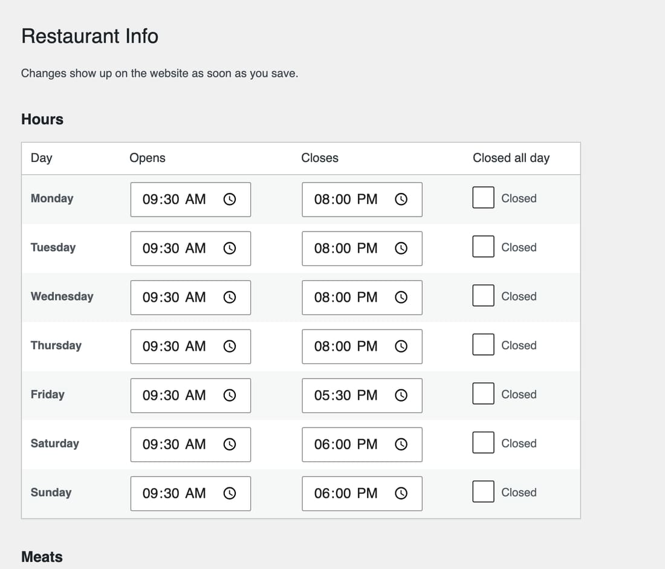Click the Closes column header
This screenshot has width=665, height=569.
click(x=320, y=158)
